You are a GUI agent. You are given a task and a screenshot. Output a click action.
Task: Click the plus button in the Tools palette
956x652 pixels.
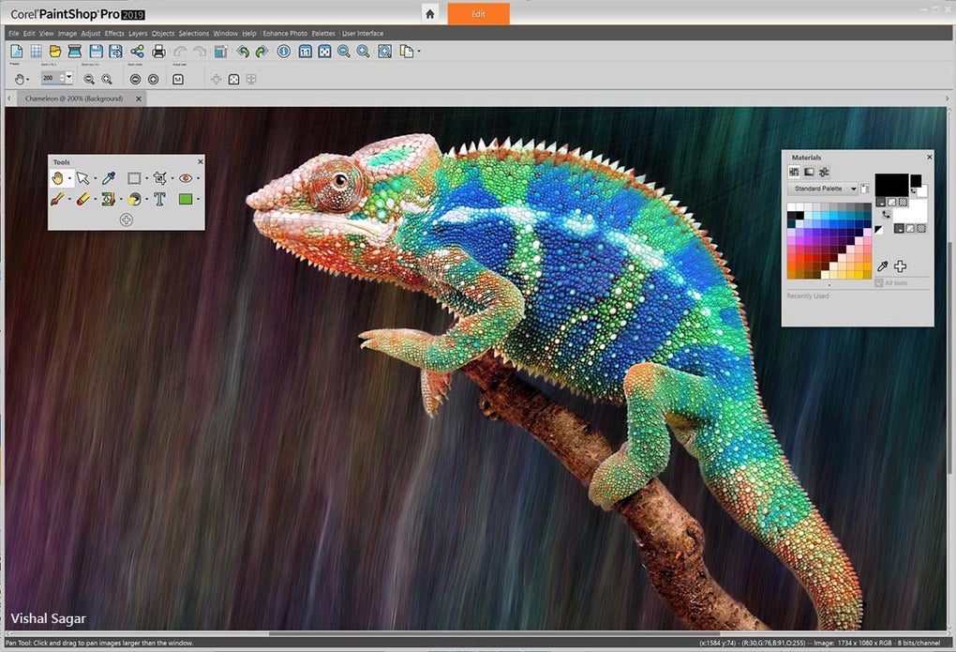coord(126,220)
